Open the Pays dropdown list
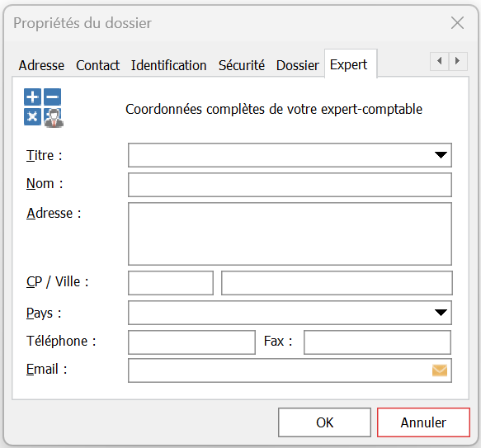The height and width of the screenshot is (448, 481). point(441,313)
